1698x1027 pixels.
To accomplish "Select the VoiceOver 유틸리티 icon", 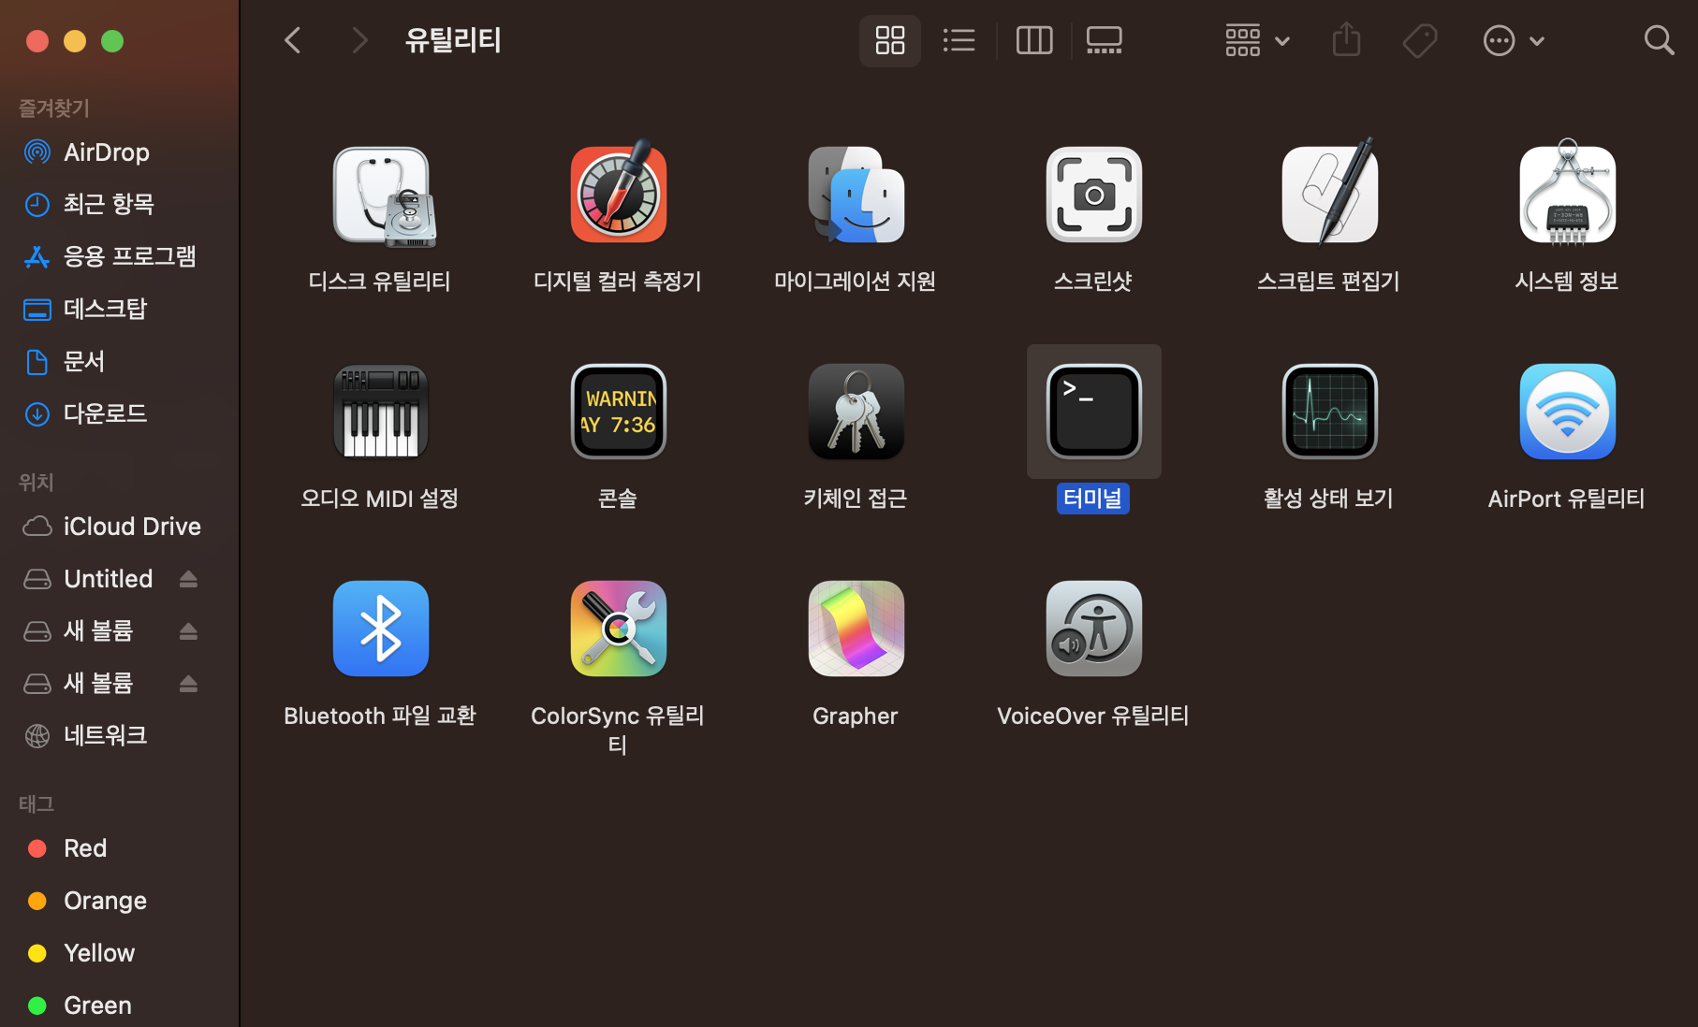I will click(1093, 629).
